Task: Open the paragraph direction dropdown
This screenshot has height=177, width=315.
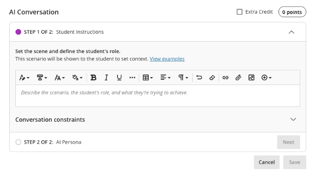Action: click(183, 78)
